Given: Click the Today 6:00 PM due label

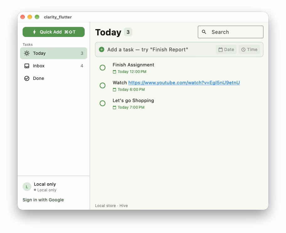Looking at the screenshot, I should click(131, 90).
